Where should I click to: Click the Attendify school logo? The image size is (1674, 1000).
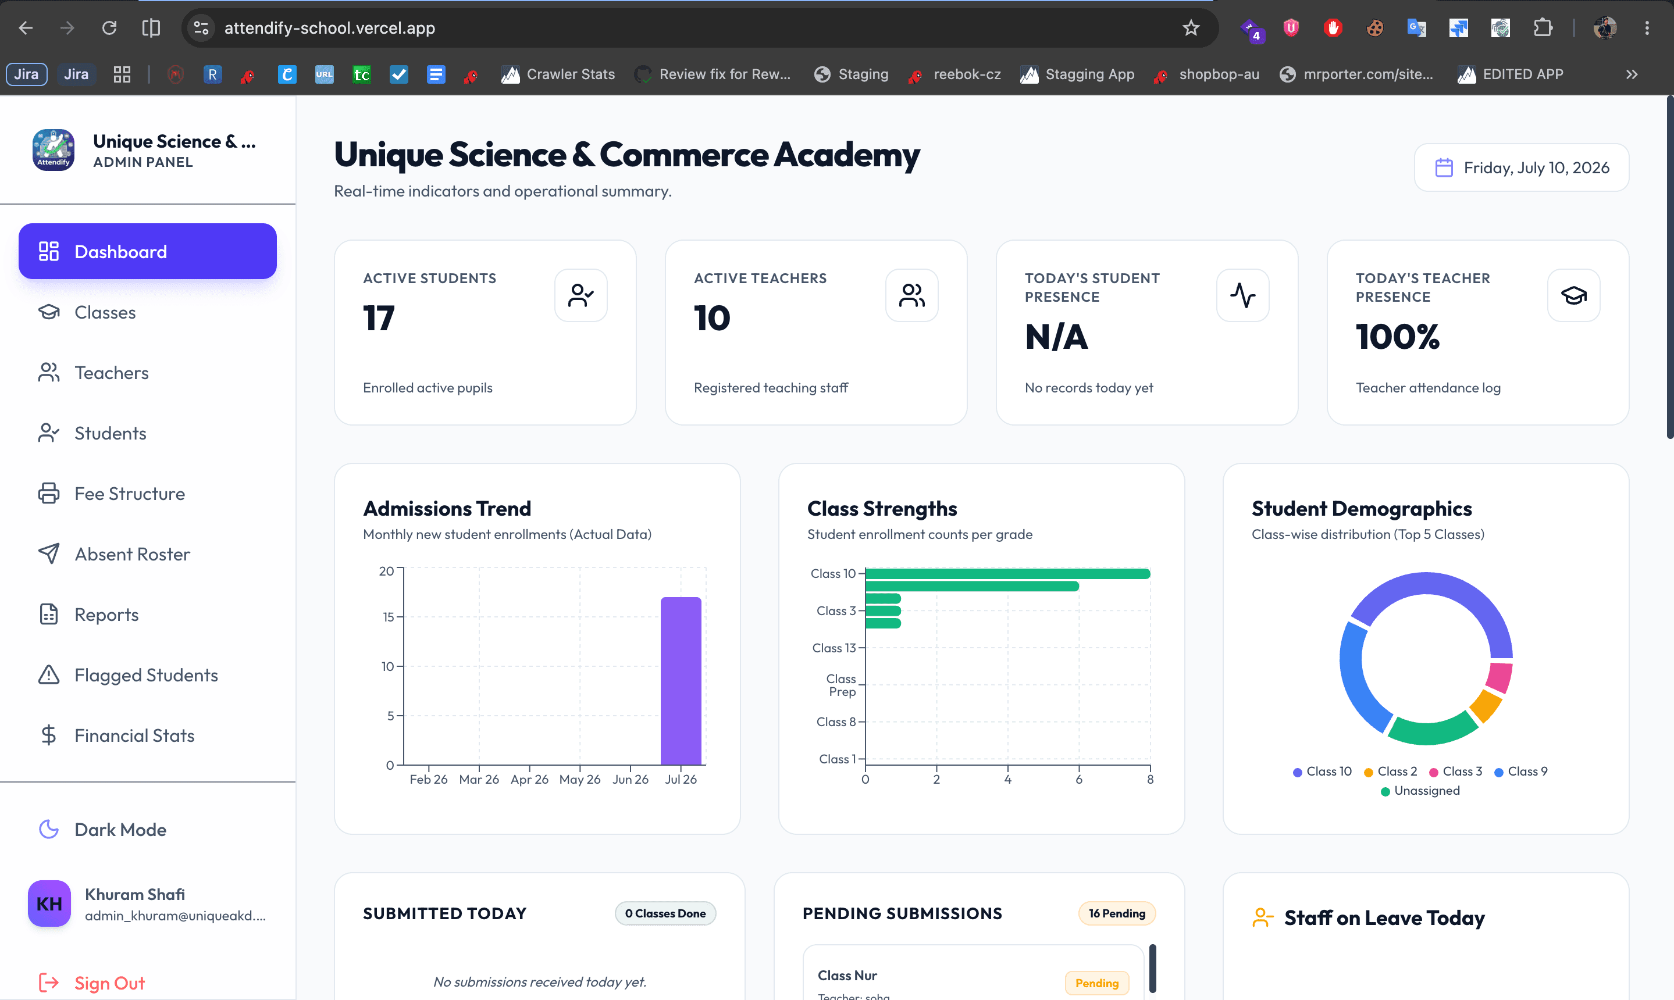coord(54,149)
